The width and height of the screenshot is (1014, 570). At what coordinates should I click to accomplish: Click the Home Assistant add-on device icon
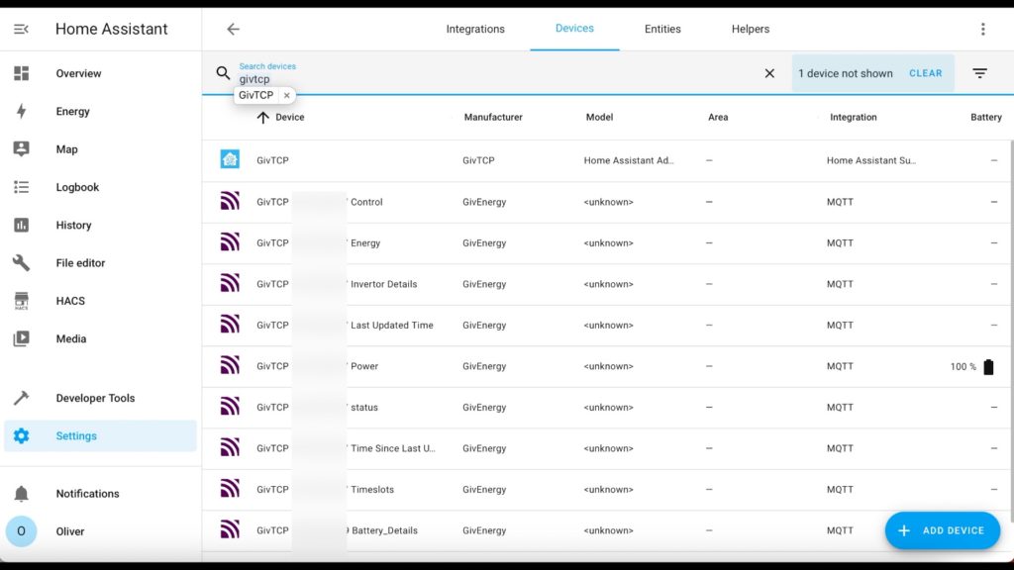pyautogui.click(x=230, y=159)
